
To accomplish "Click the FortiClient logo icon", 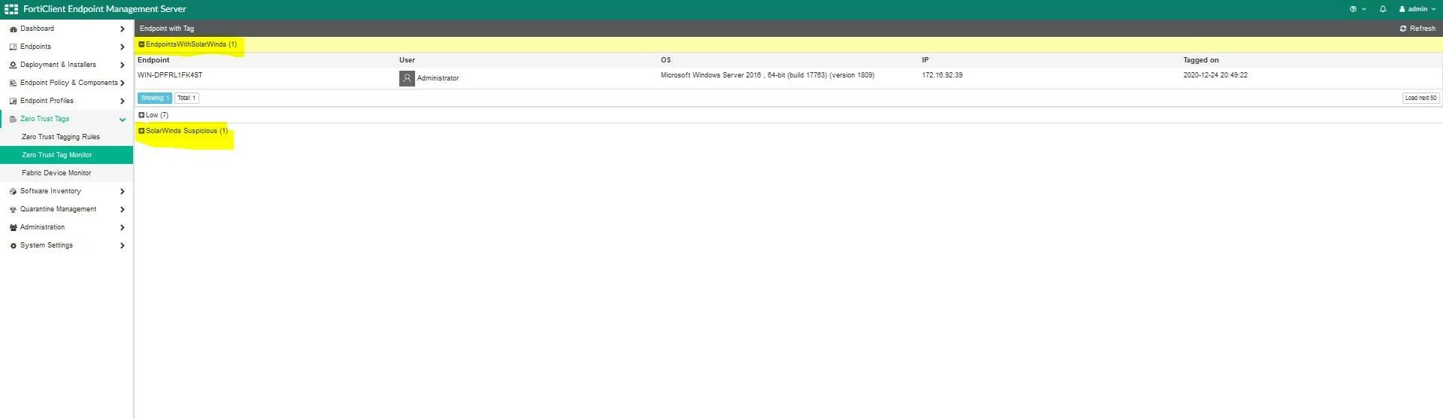I will [x=11, y=9].
